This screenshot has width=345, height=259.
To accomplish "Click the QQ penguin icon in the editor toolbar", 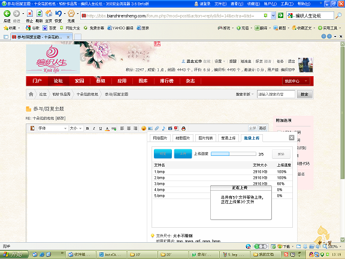I will 183,128.
